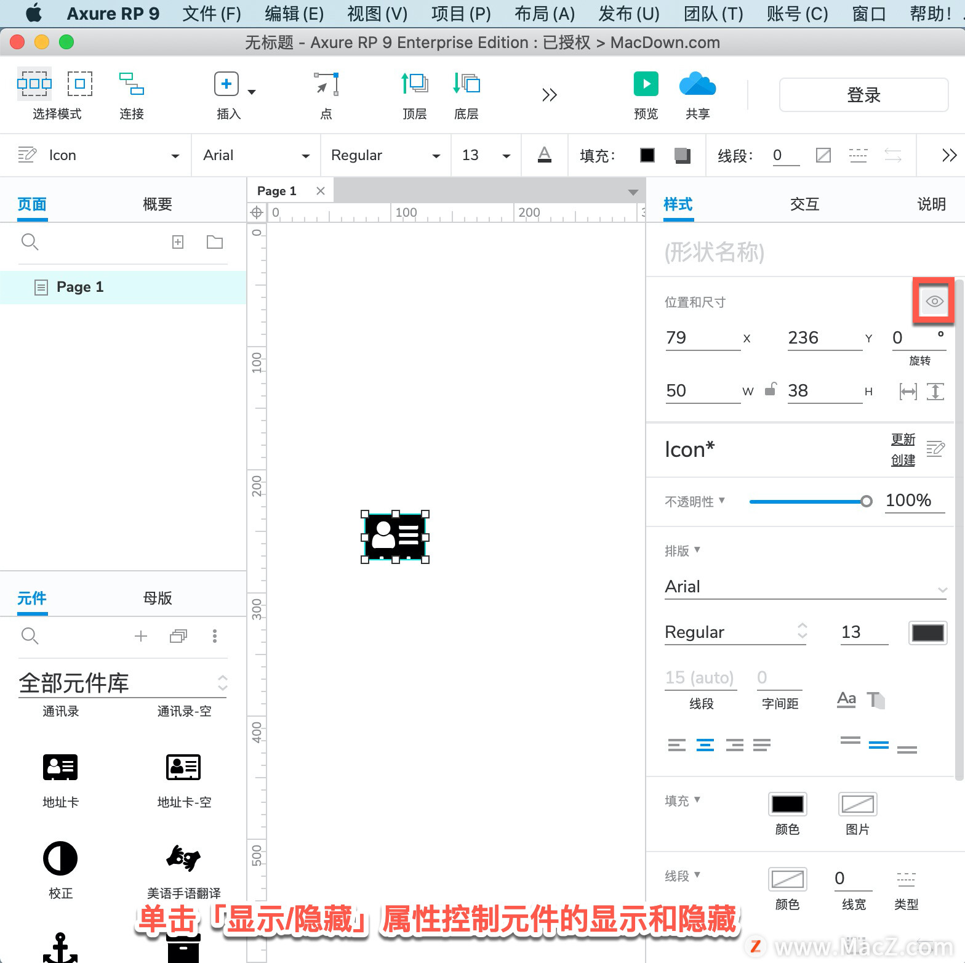Switch to the 交互 interactions tab
This screenshot has width=965, height=963.
(805, 204)
